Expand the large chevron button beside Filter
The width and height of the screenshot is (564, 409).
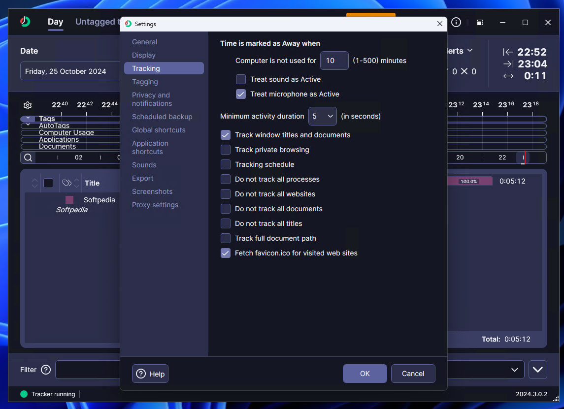(x=537, y=370)
